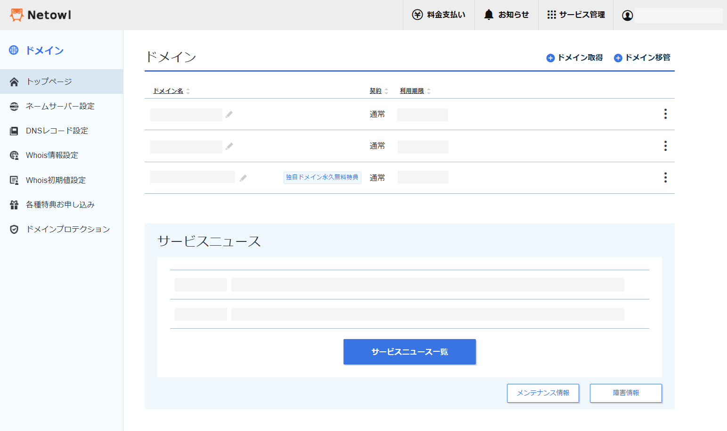Click the sort arrows beside ドメイン名
Viewport: 727px width, 431px height.
pos(188,91)
